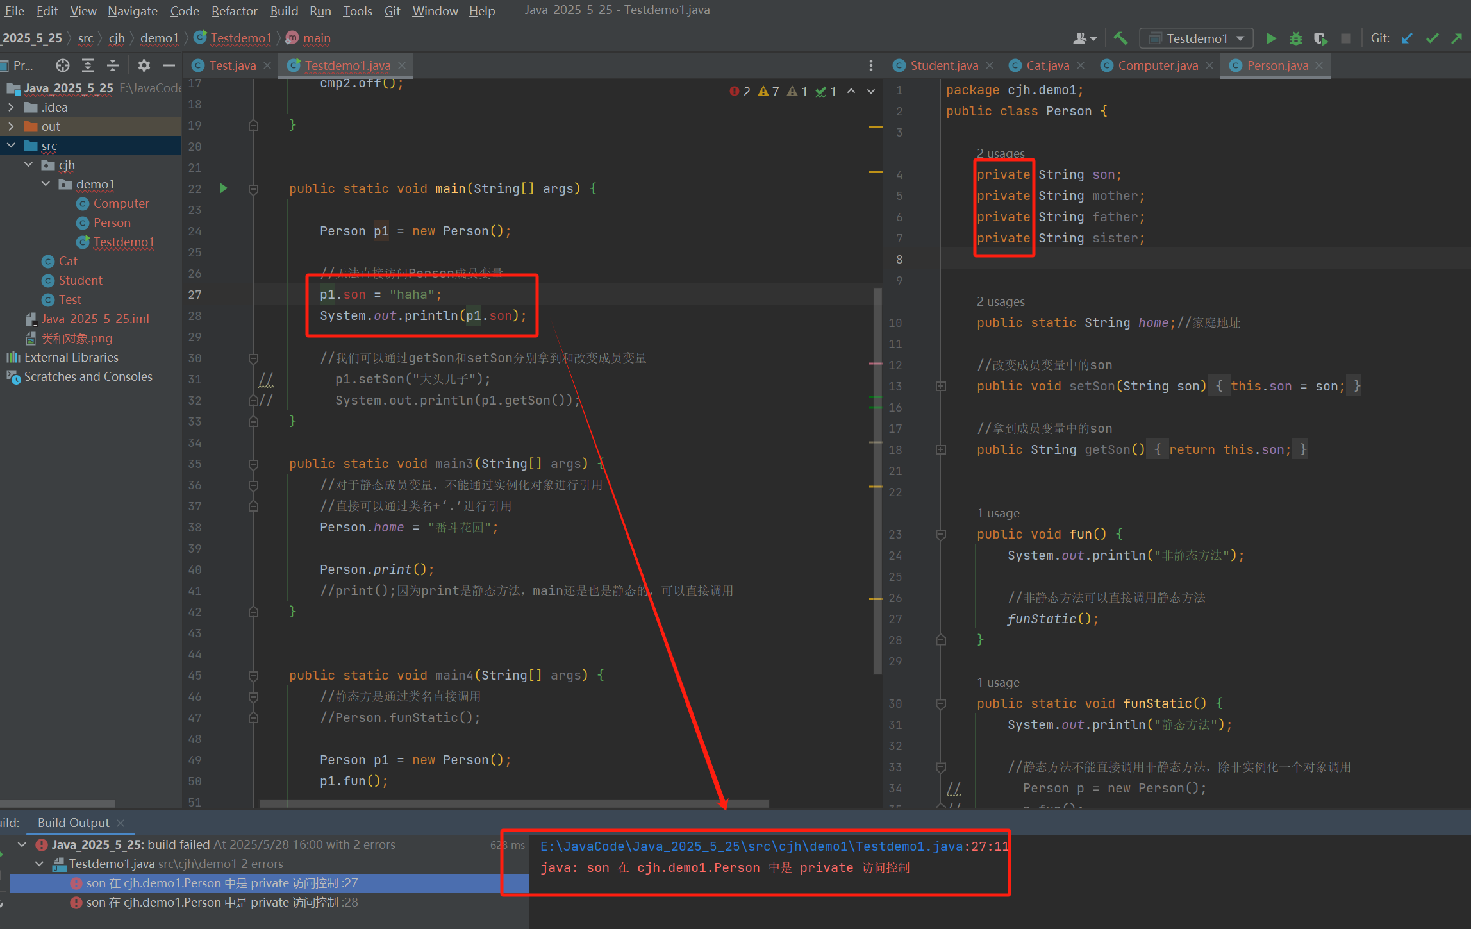This screenshot has width=1471, height=929.
Task: Open the Testdemo1.java:27 error file link
Action: point(751,846)
